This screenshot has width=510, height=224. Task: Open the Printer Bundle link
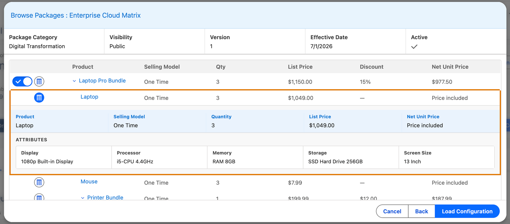(105, 198)
